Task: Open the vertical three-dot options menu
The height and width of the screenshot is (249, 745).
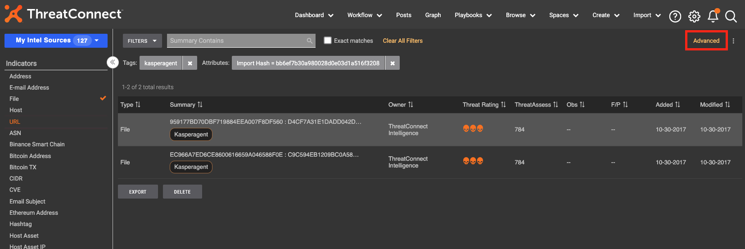Action: click(733, 41)
